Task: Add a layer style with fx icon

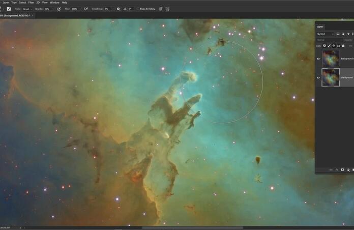Action: (337, 169)
